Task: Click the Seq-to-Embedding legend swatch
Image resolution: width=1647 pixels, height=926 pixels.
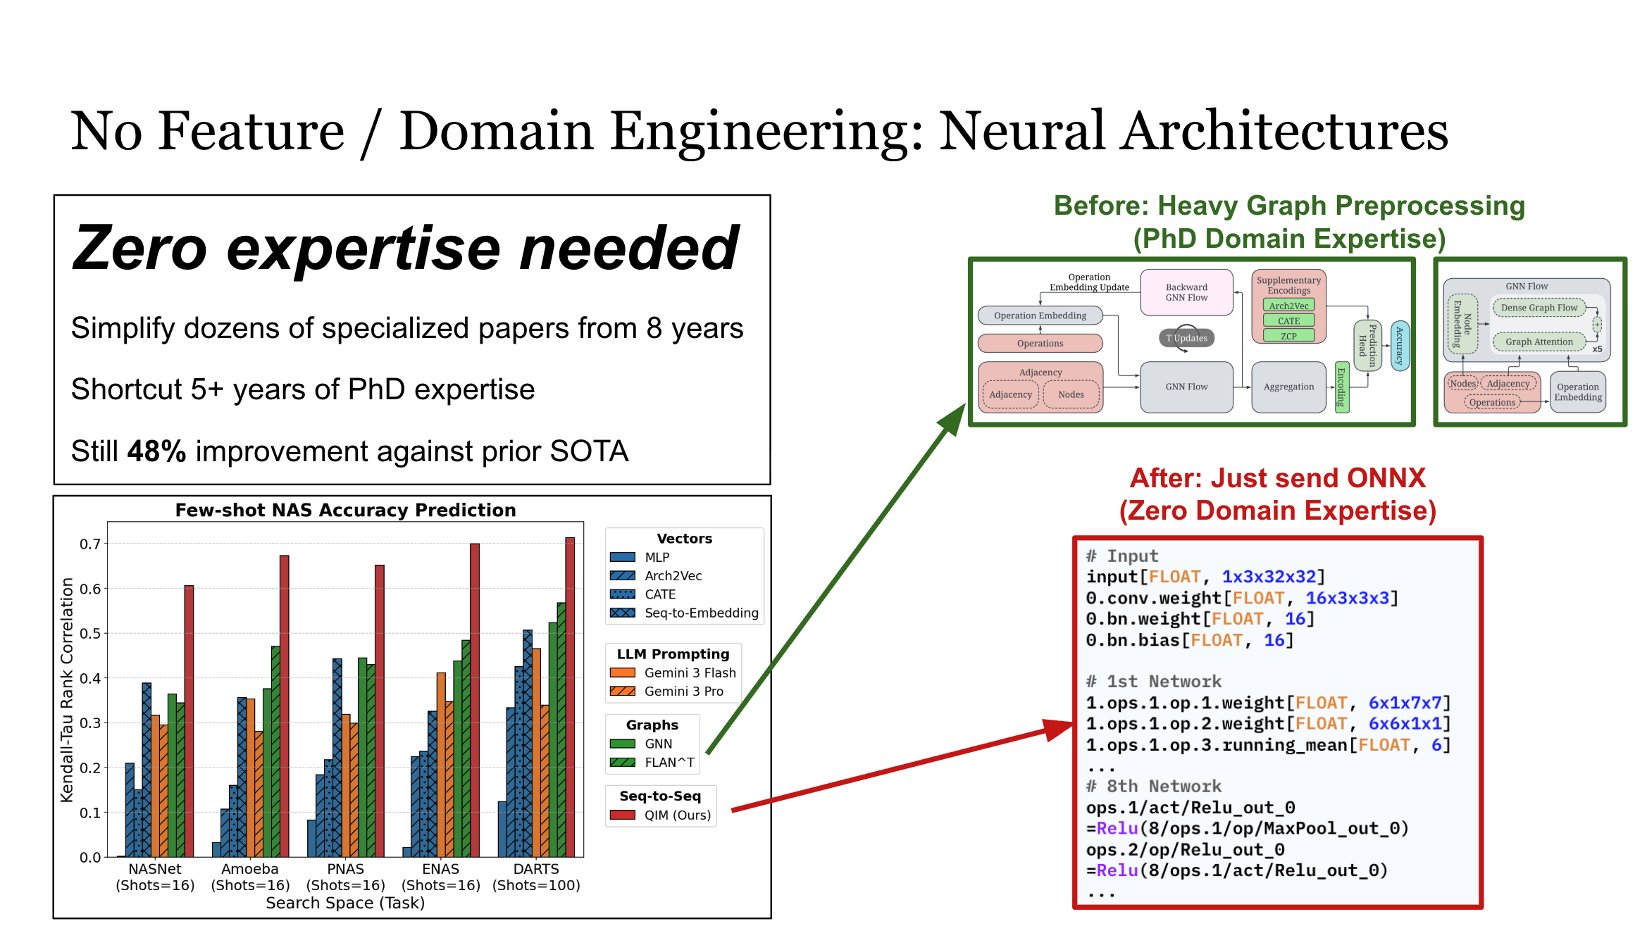Action: (622, 613)
